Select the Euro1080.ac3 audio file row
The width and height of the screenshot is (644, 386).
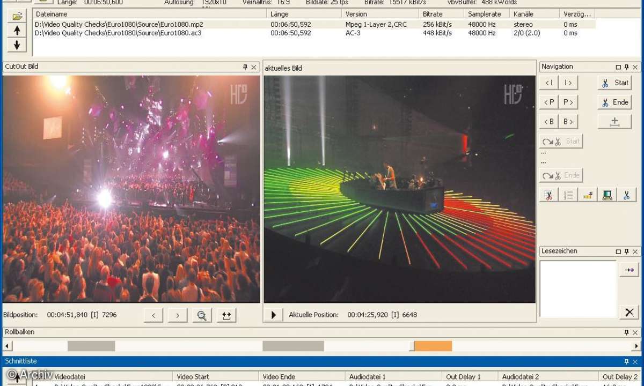(x=314, y=33)
